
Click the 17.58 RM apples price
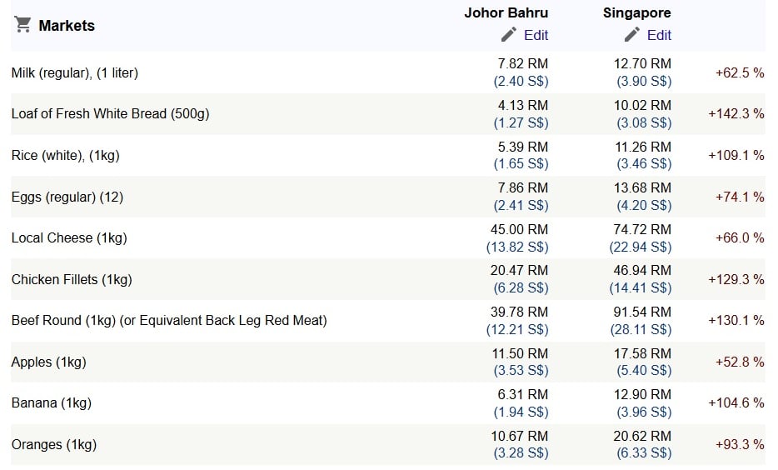point(642,354)
